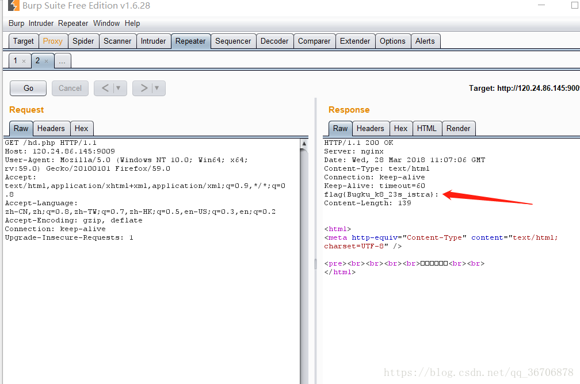Switch to the Intruder tool tab

153,41
